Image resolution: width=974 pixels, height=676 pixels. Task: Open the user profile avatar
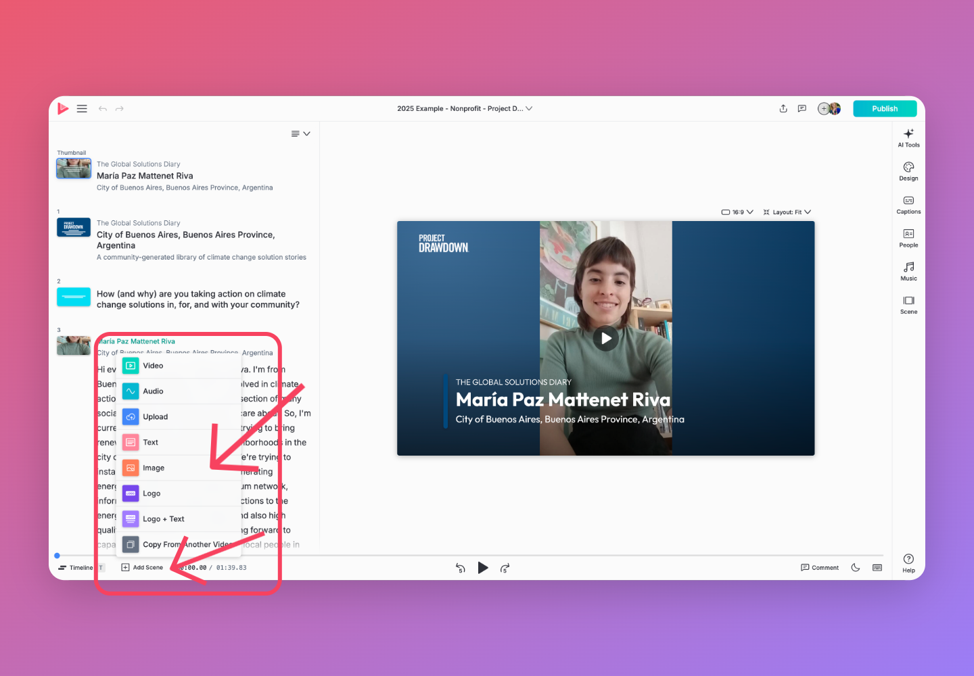(x=835, y=108)
